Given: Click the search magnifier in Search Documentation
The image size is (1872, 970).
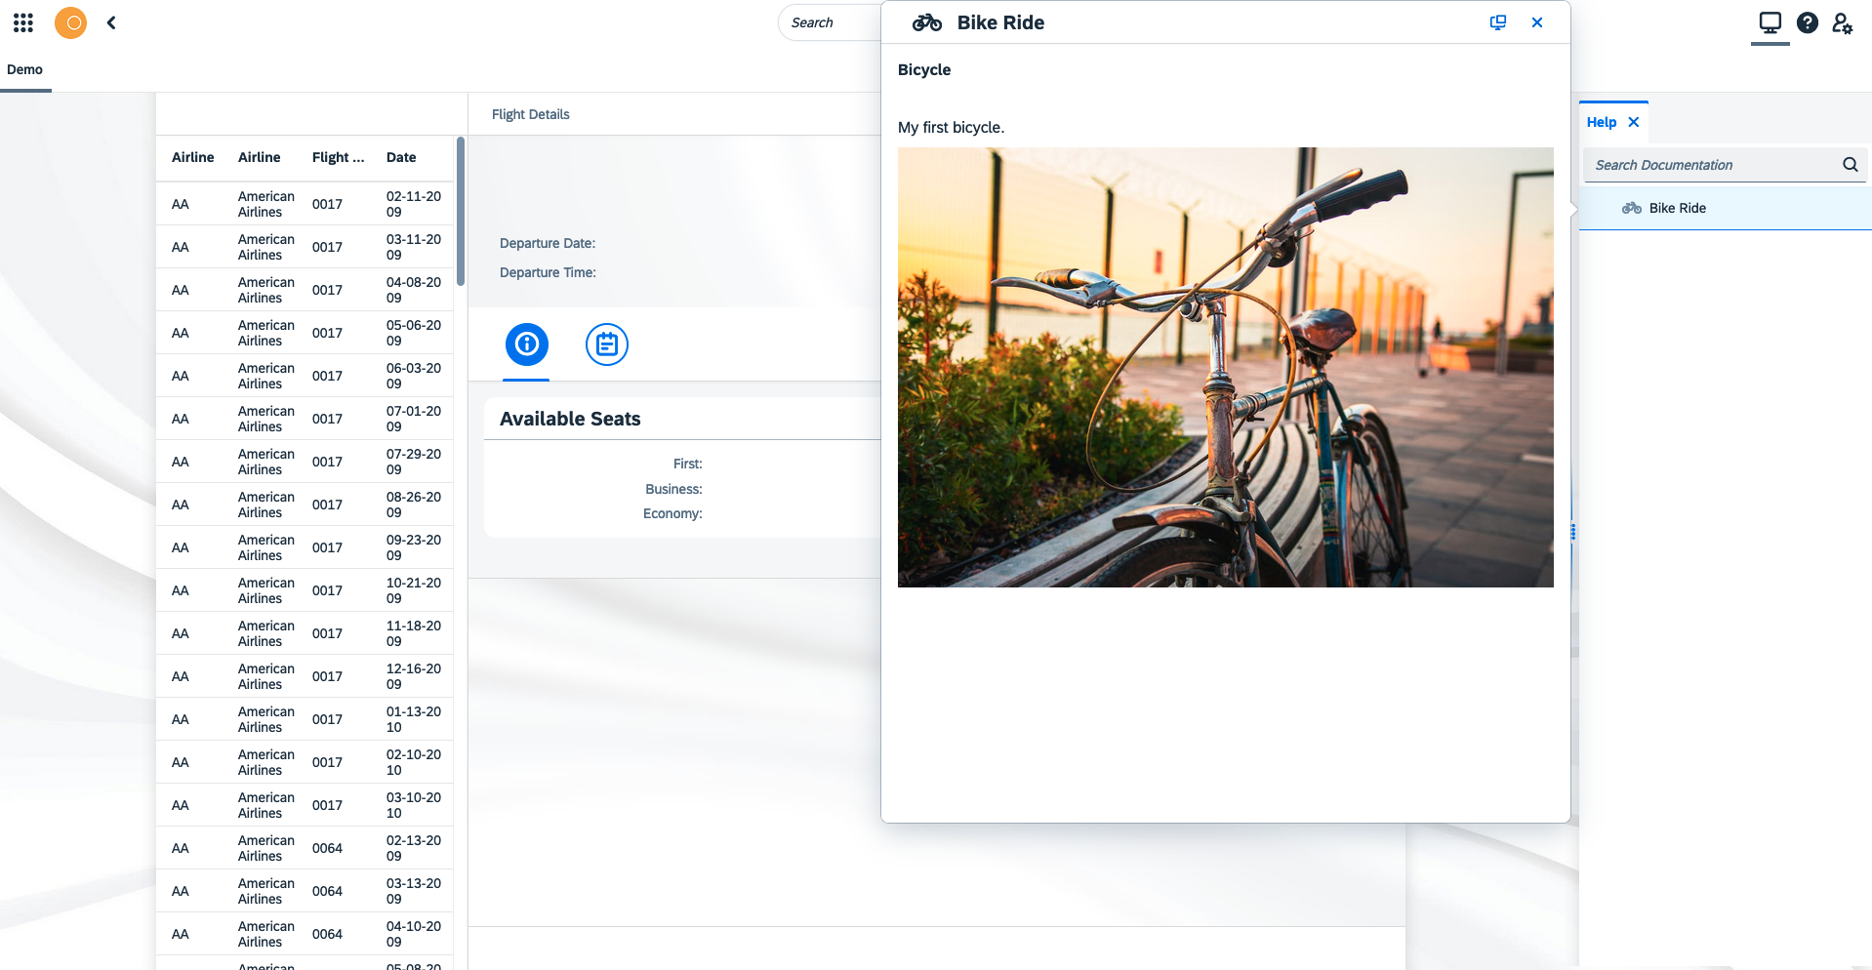Looking at the screenshot, I should coord(1850,165).
